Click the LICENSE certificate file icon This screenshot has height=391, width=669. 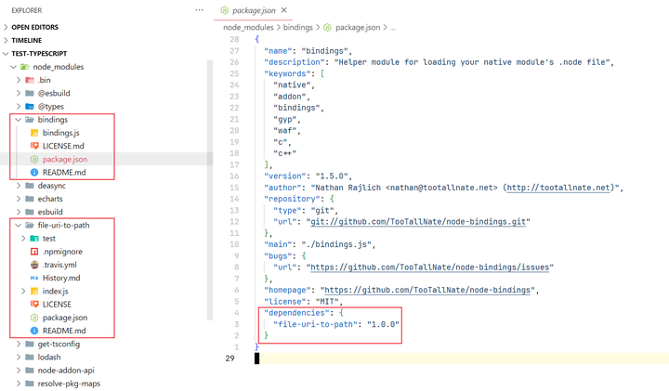point(34,305)
